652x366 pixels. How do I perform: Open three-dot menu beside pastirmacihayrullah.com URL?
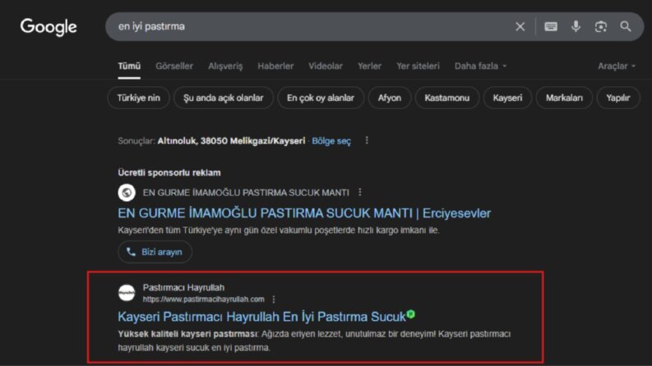[x=274, y=300]
